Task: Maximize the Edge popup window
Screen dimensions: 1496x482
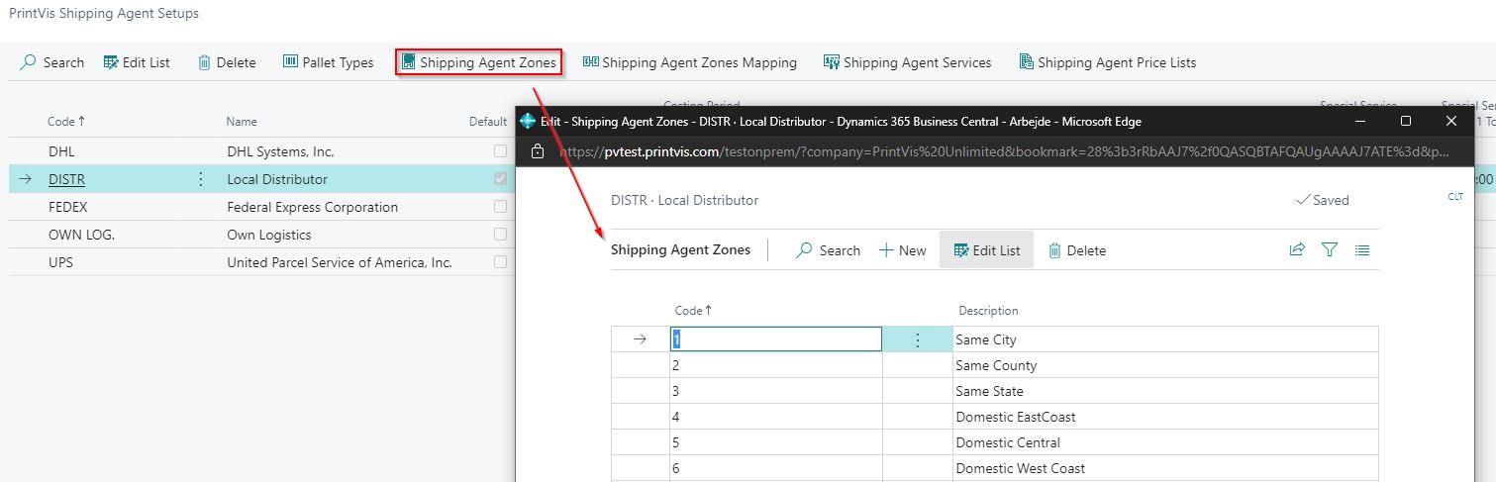Action: click(x=1406, y=121)
